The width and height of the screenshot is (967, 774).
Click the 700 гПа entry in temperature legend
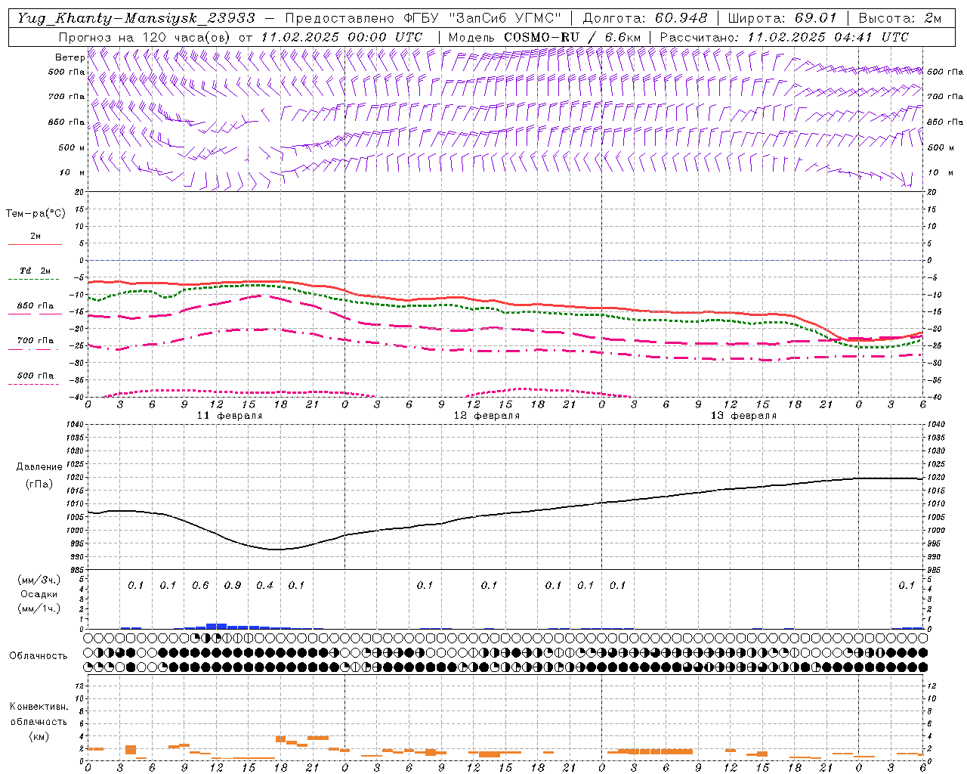(x=36, y=341)
